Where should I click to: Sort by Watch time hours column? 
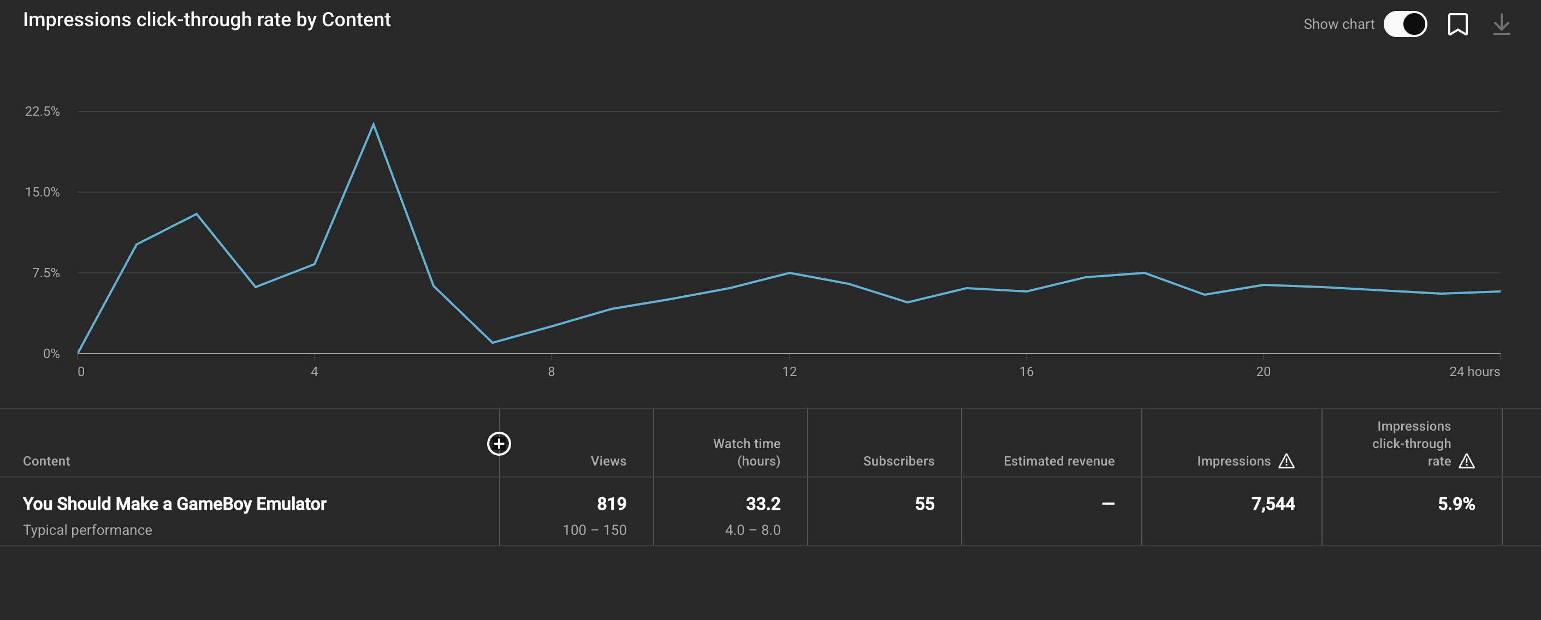746,452
